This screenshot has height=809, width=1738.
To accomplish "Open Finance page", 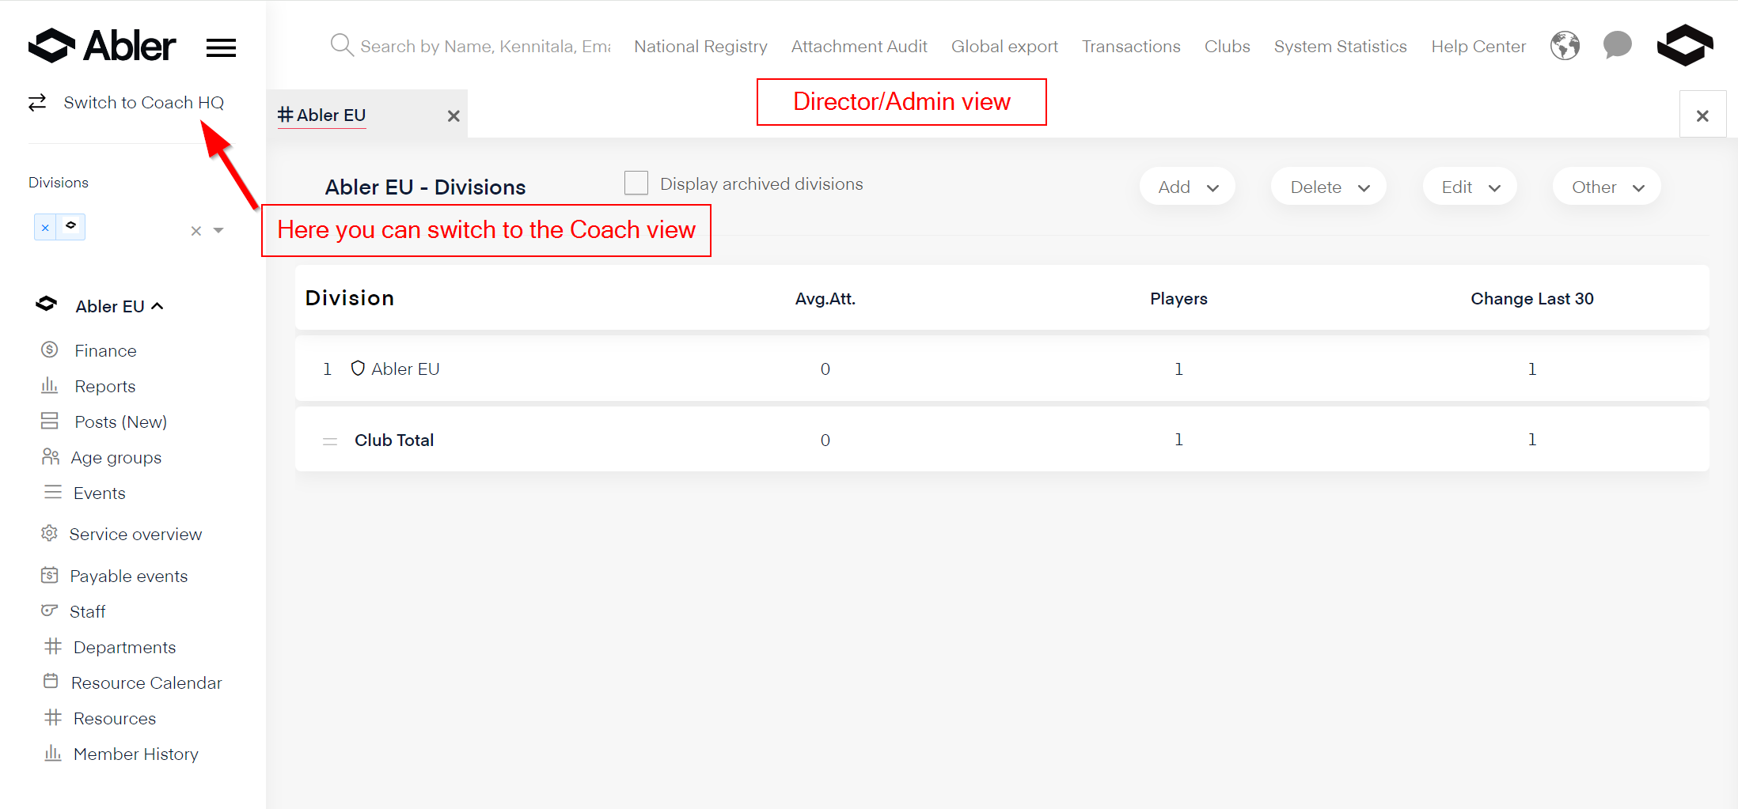I will [105, 350].
